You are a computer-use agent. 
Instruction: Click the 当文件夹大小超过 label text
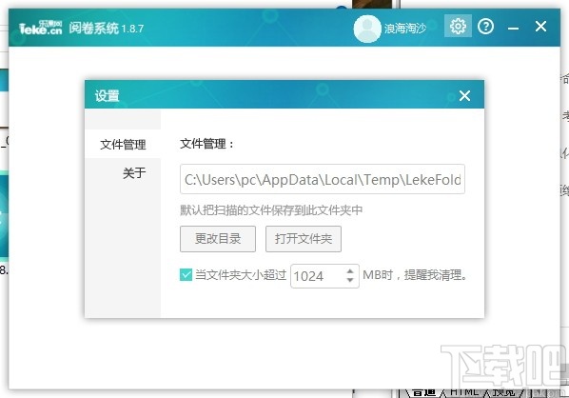click(x=241, y=275)
